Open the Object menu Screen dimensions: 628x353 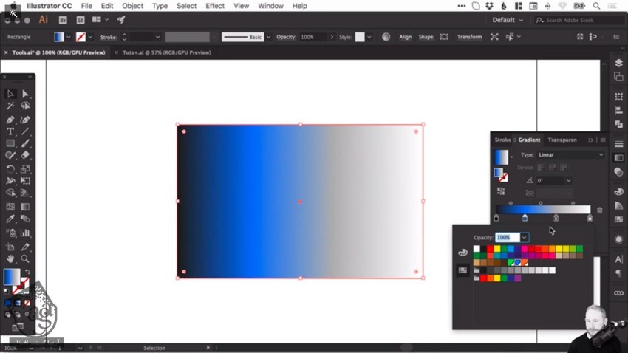(132, 6)
